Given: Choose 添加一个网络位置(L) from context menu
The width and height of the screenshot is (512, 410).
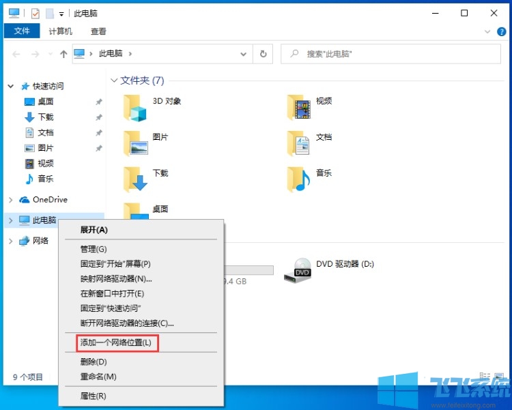Looking at the screenshot, I should (x=115, y=342).
